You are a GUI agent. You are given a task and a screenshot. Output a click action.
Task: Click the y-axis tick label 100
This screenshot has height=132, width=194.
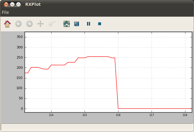20,88
